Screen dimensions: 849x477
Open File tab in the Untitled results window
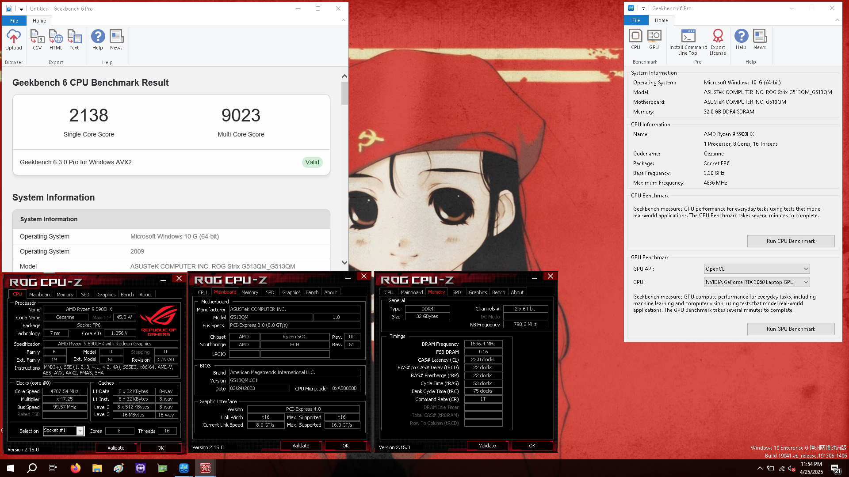14,21
